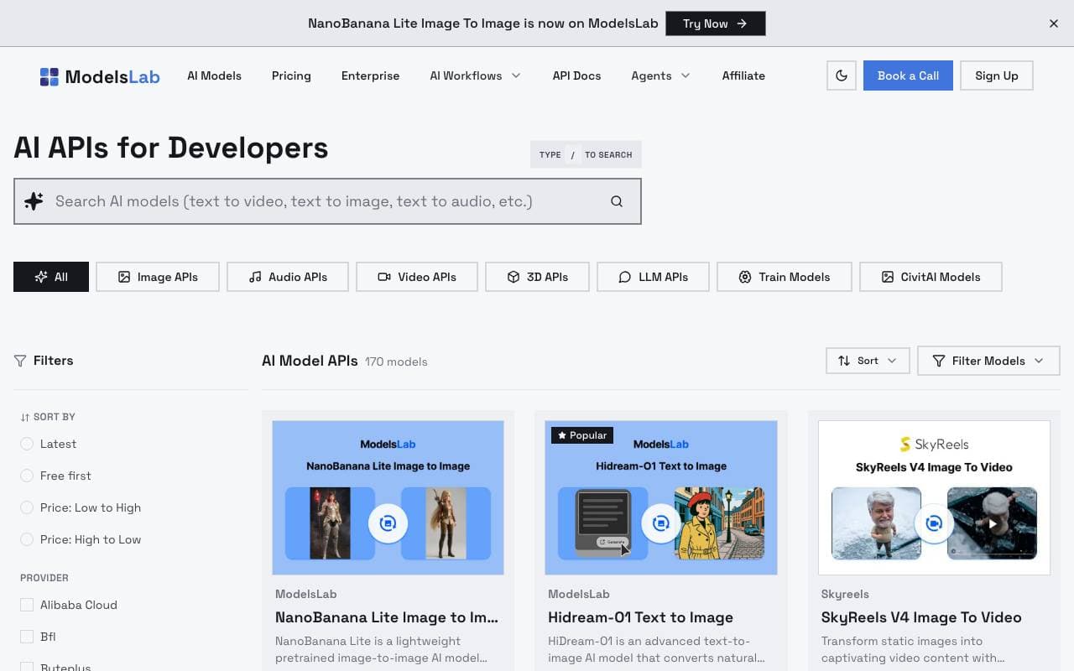Screen dimensions: 1074x671
Task: Click the Try Now banner button
Action: click(x=715, y=23)
